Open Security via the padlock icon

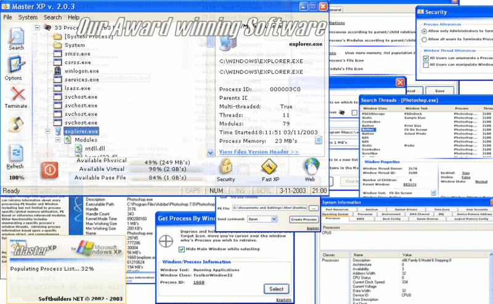click(x=226, y=166)
